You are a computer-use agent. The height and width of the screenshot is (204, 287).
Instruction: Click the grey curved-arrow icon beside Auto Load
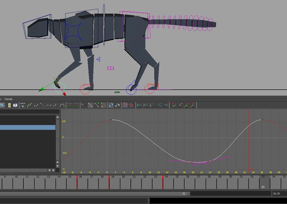[x=118, y=105]
